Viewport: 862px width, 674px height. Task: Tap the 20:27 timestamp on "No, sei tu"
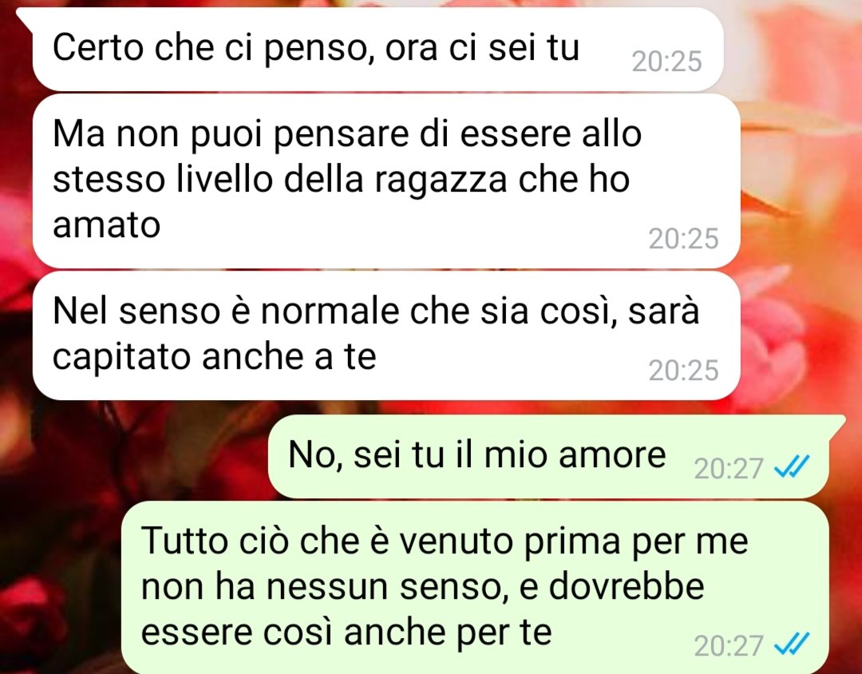click(x=729, y=469)
